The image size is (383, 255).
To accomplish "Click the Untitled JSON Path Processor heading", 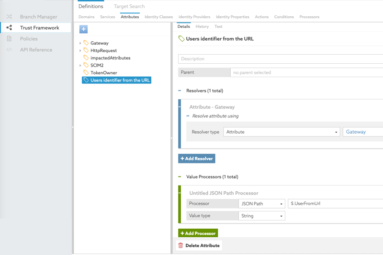I will point(224,193).
